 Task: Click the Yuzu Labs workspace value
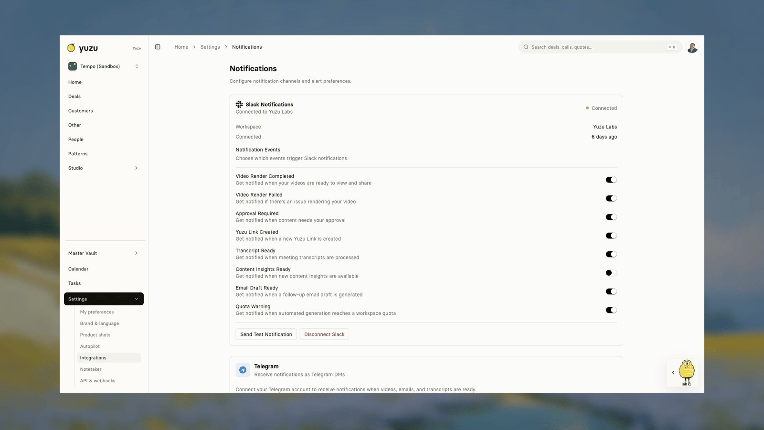pos(605,127)
